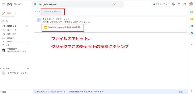Screen dimensions: 195x94
Task: Open the アクティブ status dropdown
Action: 160,4
